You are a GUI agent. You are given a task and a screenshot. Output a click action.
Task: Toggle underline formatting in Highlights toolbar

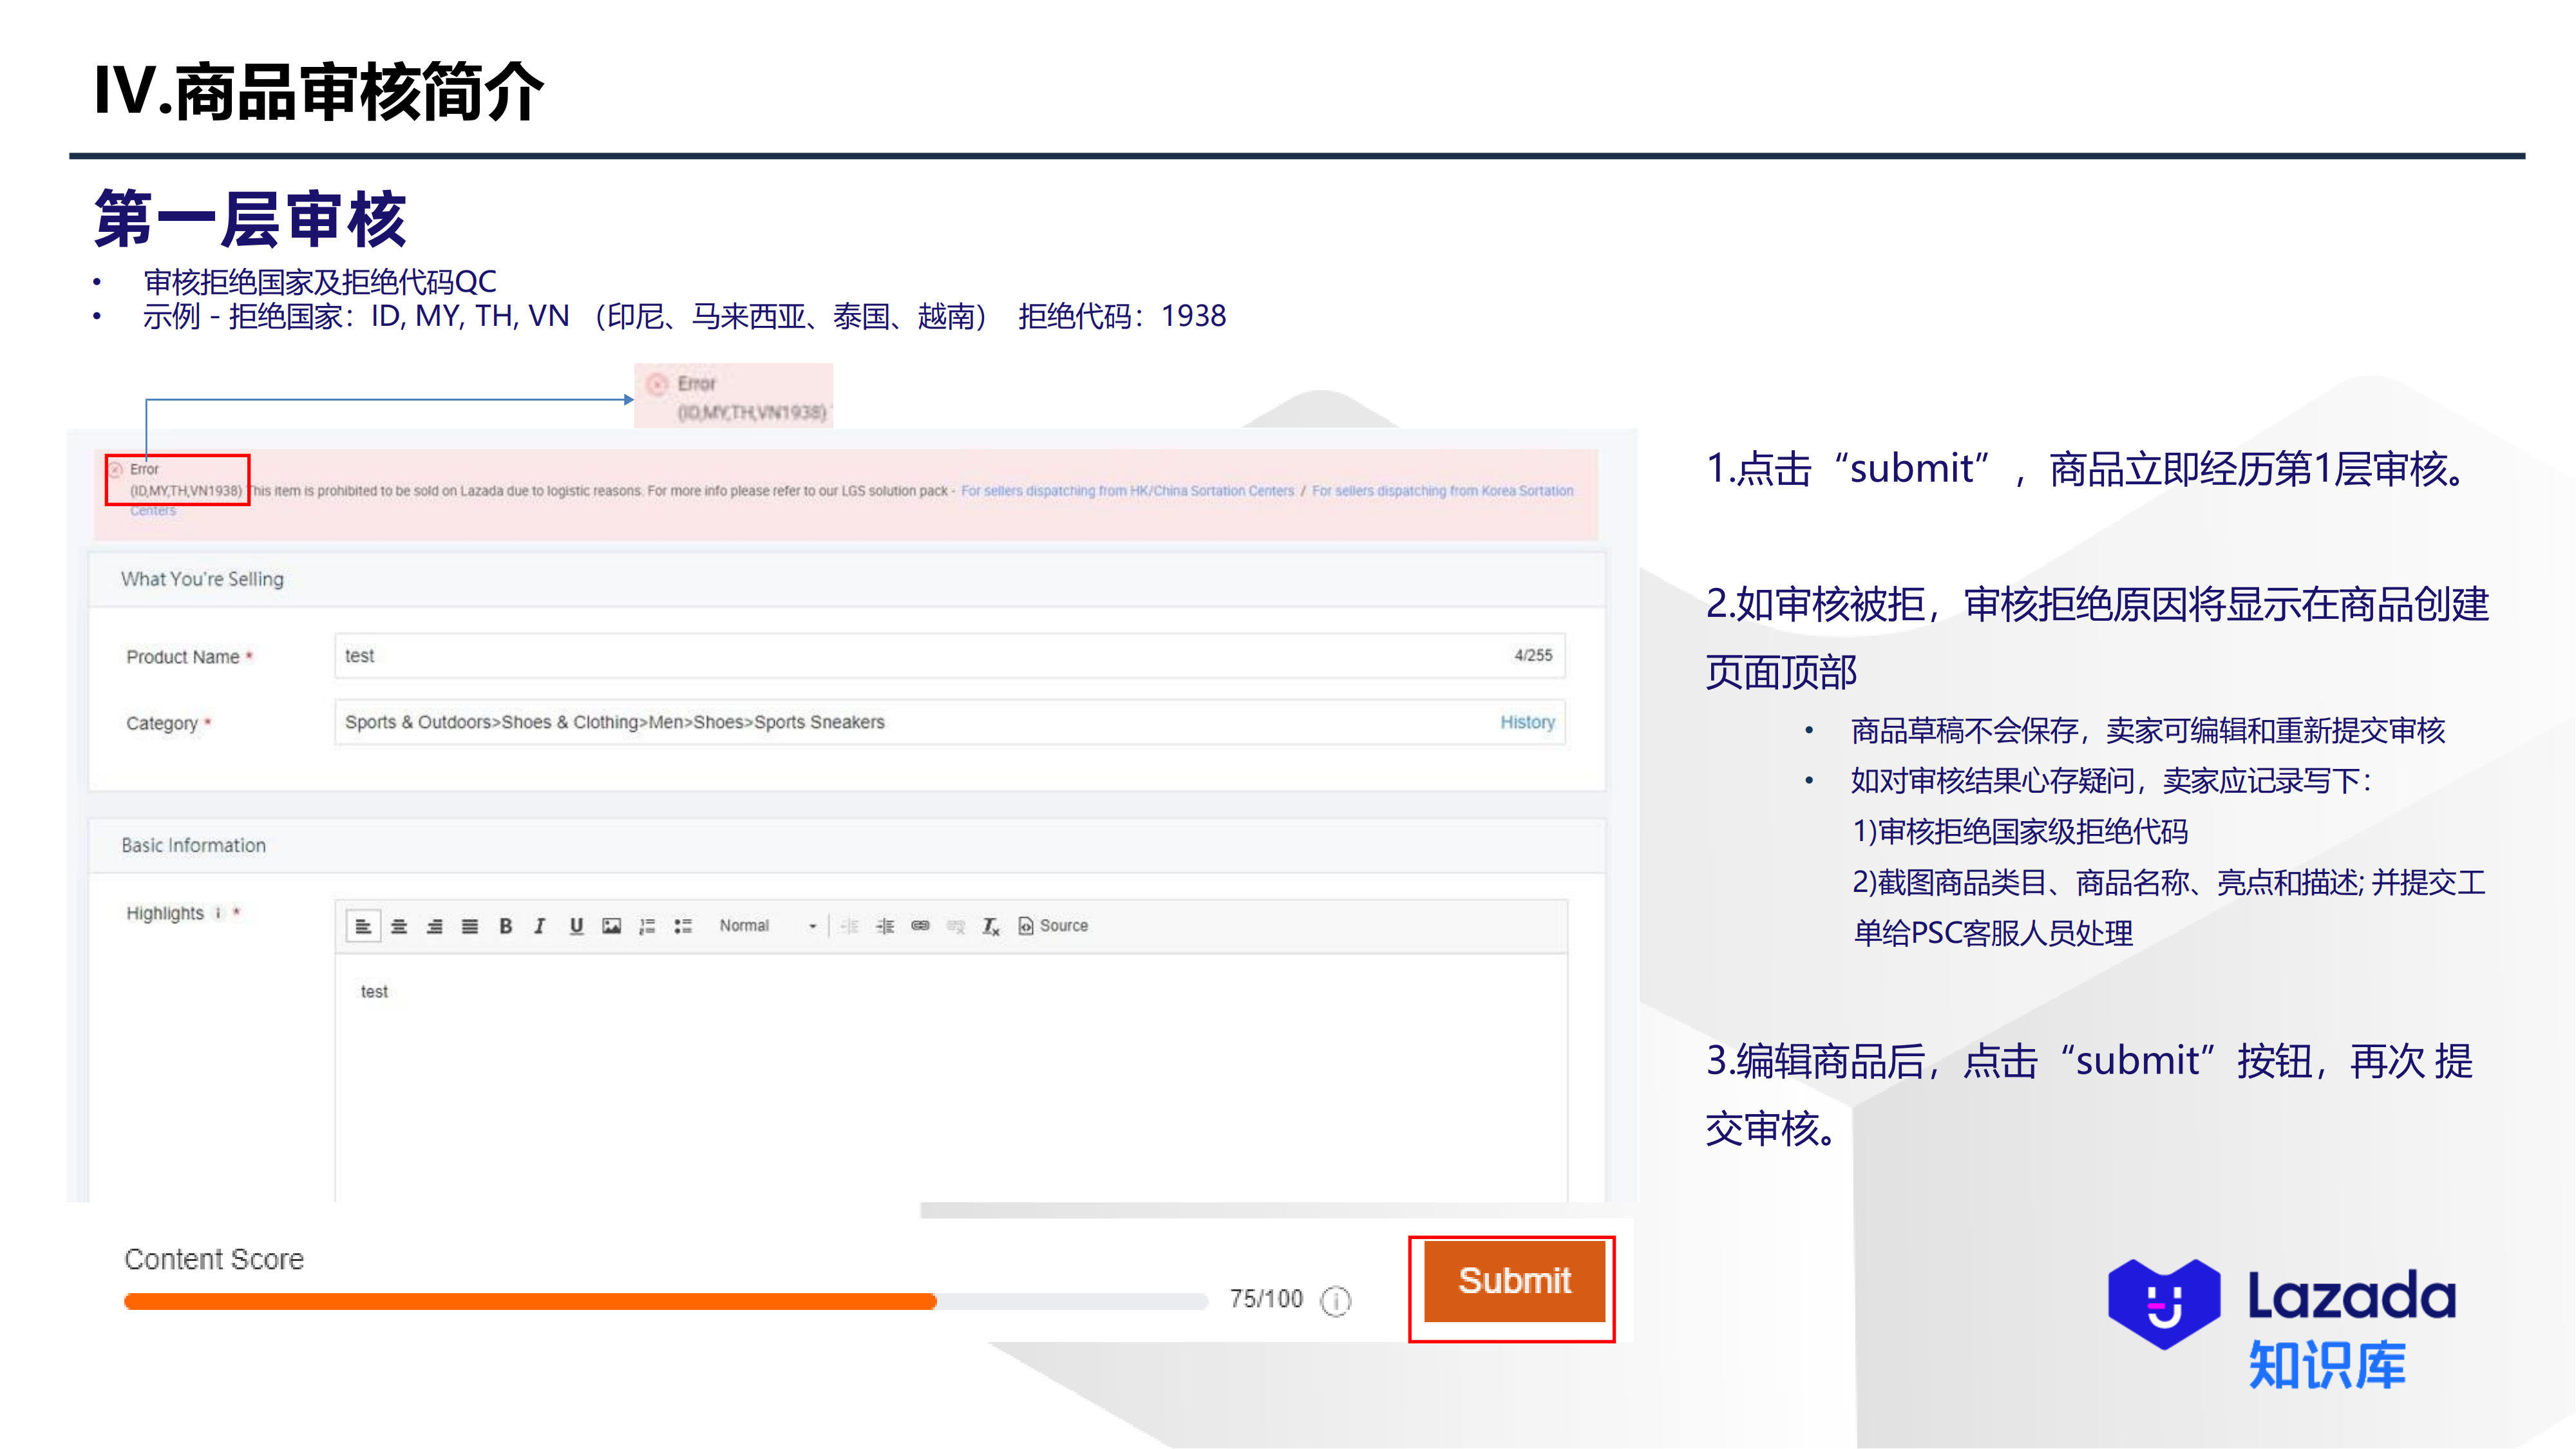[576, 926]
